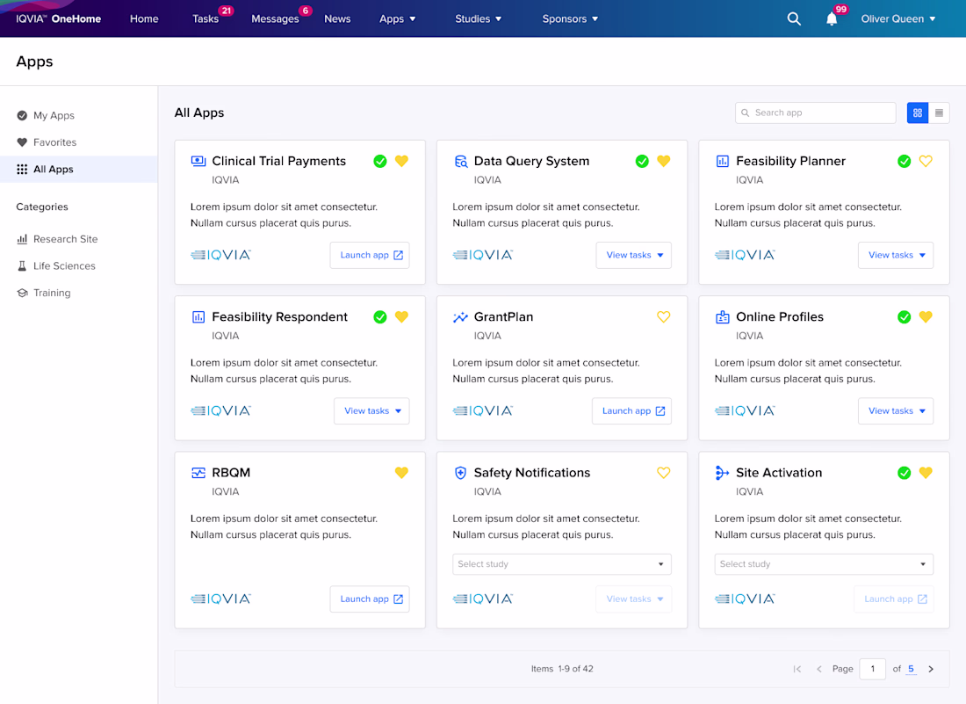966x704 pixels.
Task: Click the Feasibility Planner app icon
Action: (722, 162)
